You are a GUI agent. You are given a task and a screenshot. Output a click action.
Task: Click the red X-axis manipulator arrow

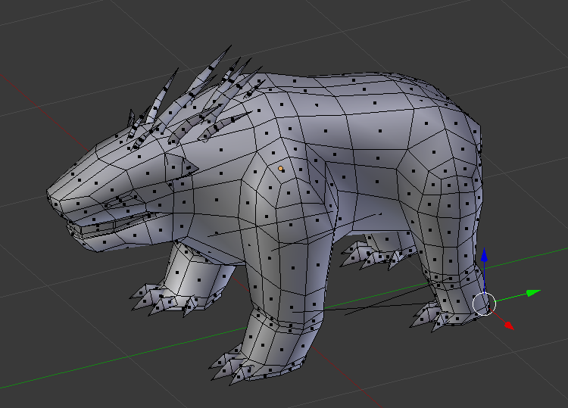509,325
